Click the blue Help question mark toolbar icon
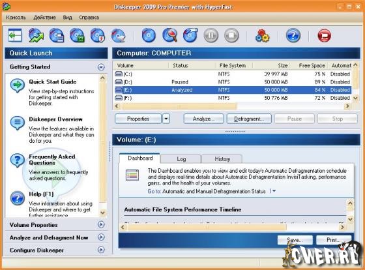 pos(293,35)
